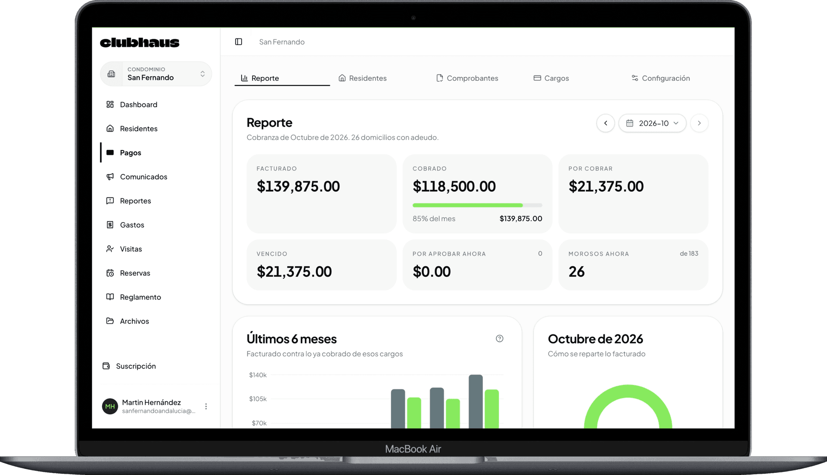Open the Gastos section
Screen dimensions: 827x475
tap(156, 225)
